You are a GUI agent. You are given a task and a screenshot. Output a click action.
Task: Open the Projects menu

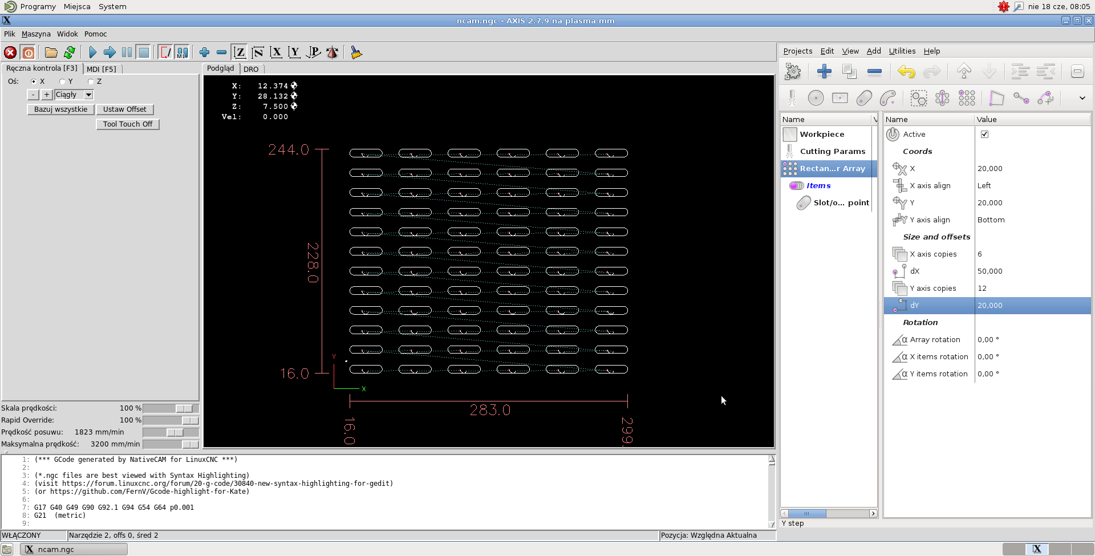(797, 51)
